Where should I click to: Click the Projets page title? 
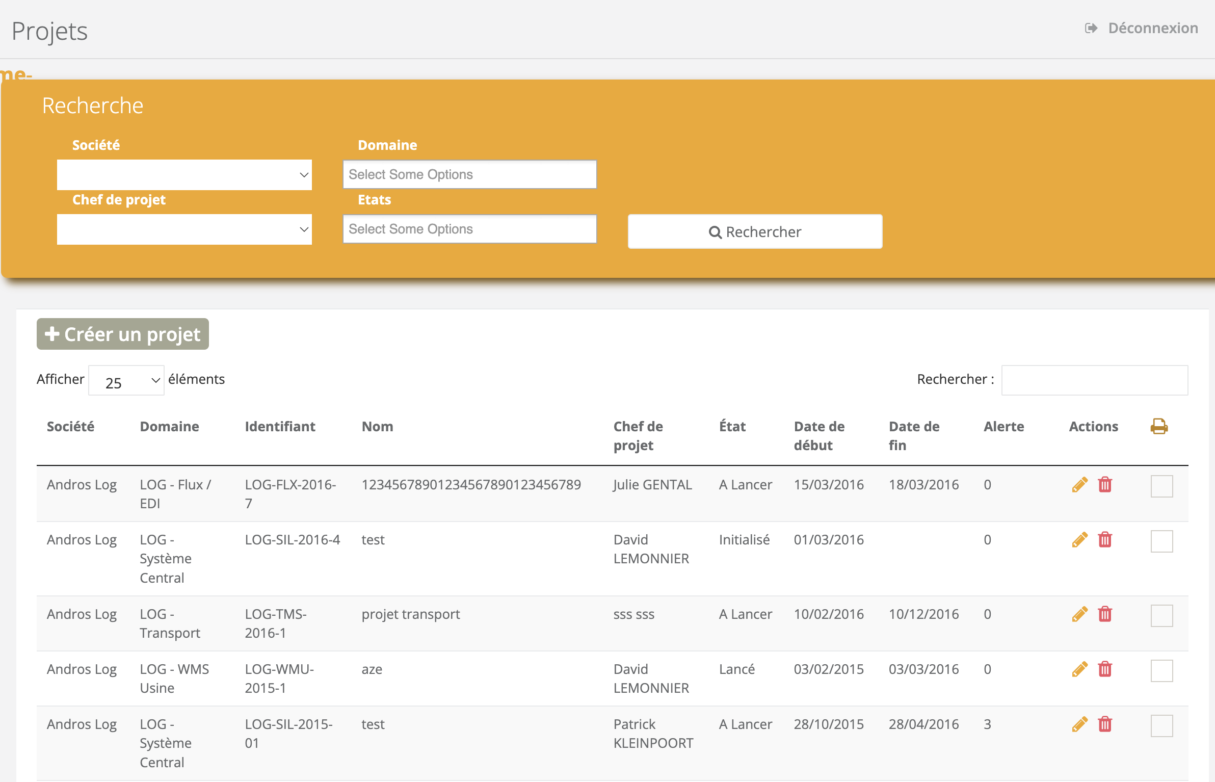click(x=49, y=32)
